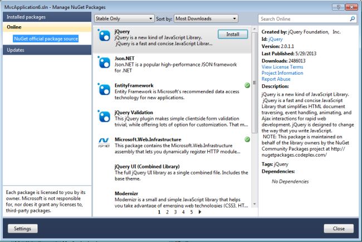Go to page 2 of results
Screen dimensions: 362x242
click(x=167, y=212)
